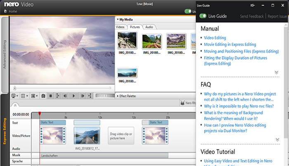Click the red playhead marker on timeline
The width and height of the screenshot is (289, 166).
40,114
